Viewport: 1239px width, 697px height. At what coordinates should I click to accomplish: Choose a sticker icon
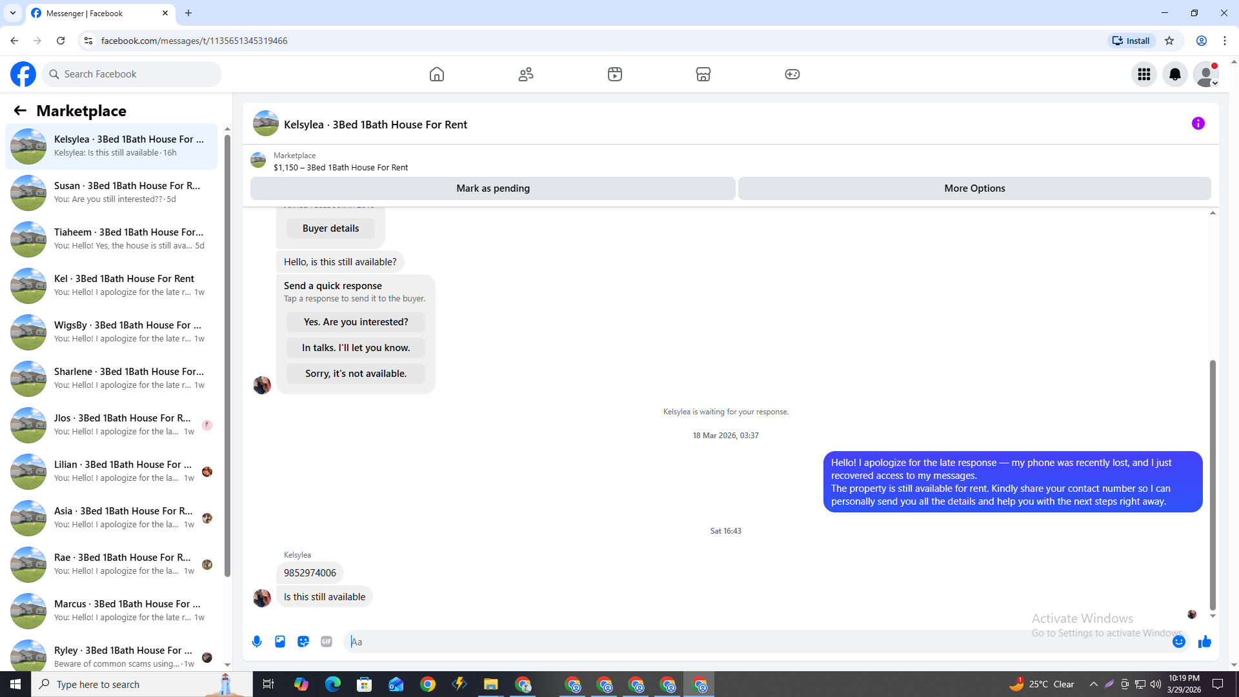pos(303,641)
